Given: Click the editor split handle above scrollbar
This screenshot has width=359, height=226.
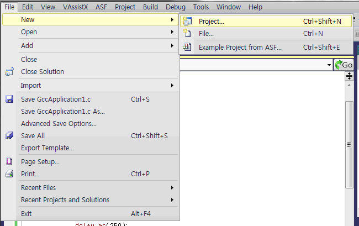Looking at the screenshot, I should click(349, 76).
